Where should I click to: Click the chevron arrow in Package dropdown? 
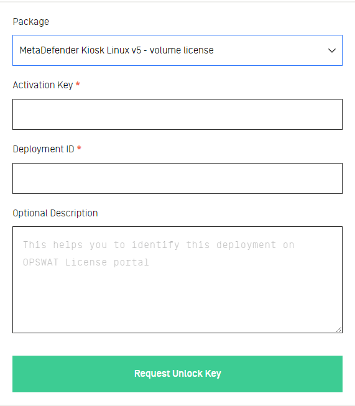pos(332,50)
